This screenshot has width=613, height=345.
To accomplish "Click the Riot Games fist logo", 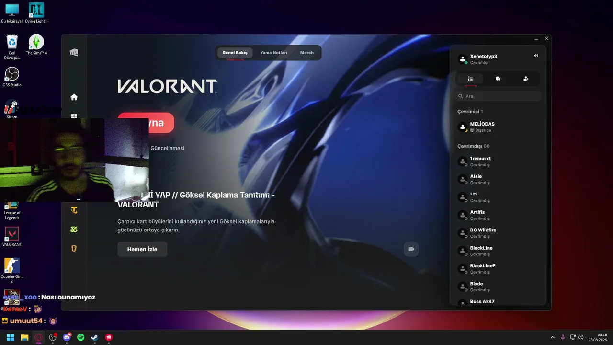I will 74,52.
